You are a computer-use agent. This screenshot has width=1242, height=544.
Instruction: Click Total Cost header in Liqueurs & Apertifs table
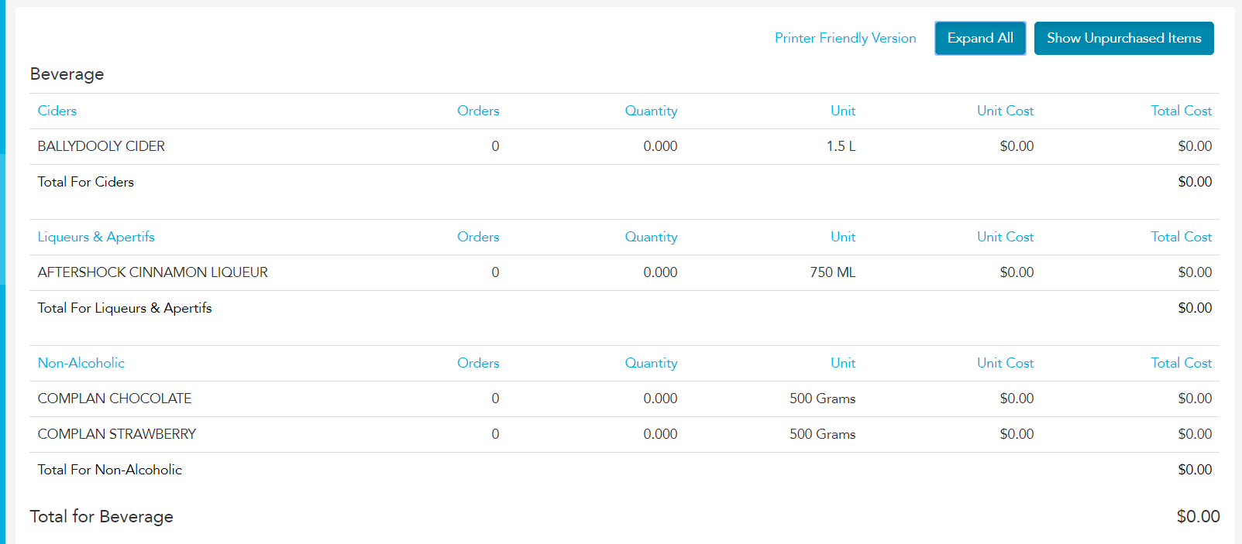[x=1181, y=237]
